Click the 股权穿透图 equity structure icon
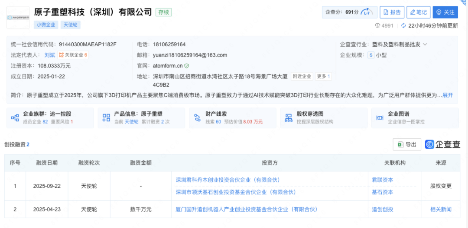Image resolution: width=468 pixels, height=228 pixels. pyautogui.click(x=289, y=118)
